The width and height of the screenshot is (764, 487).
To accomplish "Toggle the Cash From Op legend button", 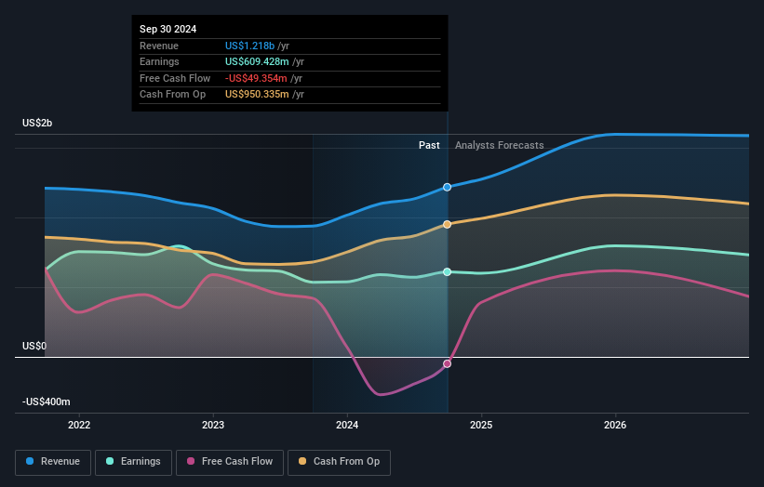I will tap(339, 462).
